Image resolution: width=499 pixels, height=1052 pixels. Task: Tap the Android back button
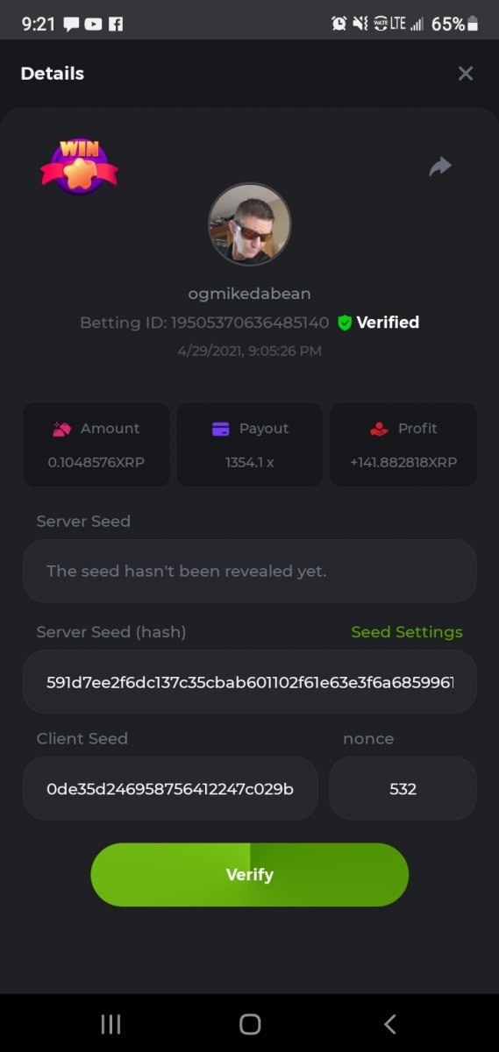[x=390, y=1024]
